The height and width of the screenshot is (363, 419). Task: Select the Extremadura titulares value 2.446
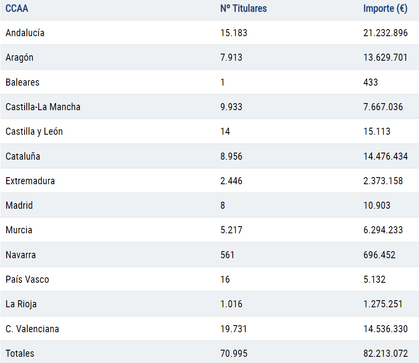(231, 181)
